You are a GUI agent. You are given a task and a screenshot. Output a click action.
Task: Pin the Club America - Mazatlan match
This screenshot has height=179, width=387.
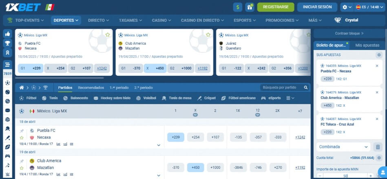point(22,161)
